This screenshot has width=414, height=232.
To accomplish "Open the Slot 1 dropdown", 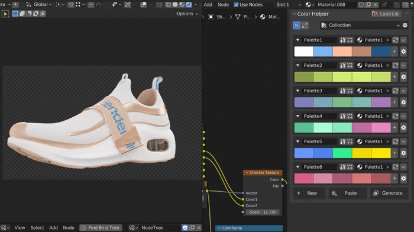I will pos(289,5).
